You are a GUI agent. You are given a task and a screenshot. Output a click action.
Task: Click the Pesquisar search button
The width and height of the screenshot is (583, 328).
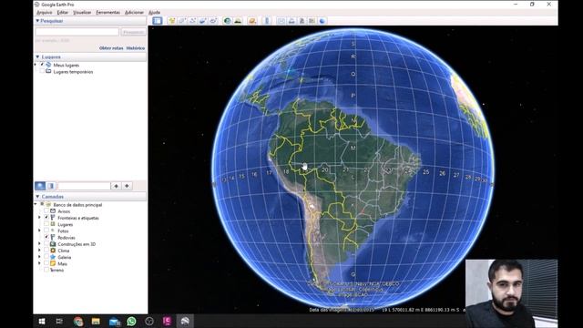click(x=133, y=33)
